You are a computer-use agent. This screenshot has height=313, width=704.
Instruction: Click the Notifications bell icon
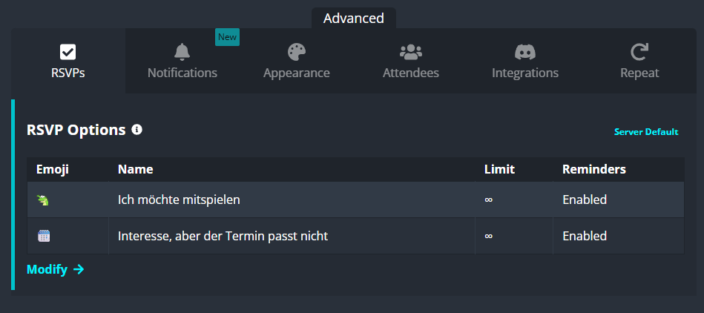182,52
